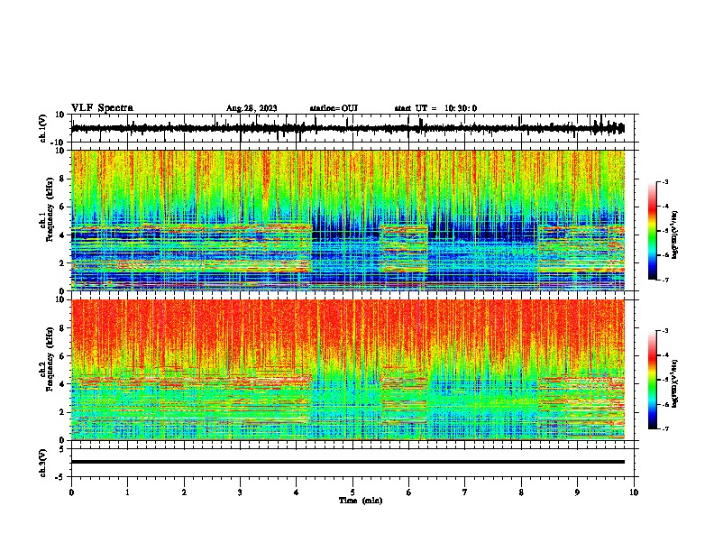714x552 pixels.
Task: Click the "6" kHz tick of ch.2 spectrogram
Action: click(62, 356)
